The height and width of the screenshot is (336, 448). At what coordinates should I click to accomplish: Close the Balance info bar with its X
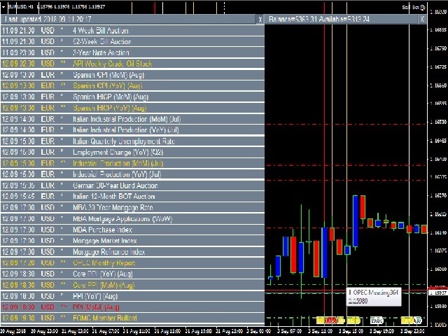(422, 20)
